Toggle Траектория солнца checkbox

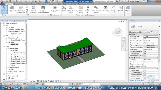145,56
